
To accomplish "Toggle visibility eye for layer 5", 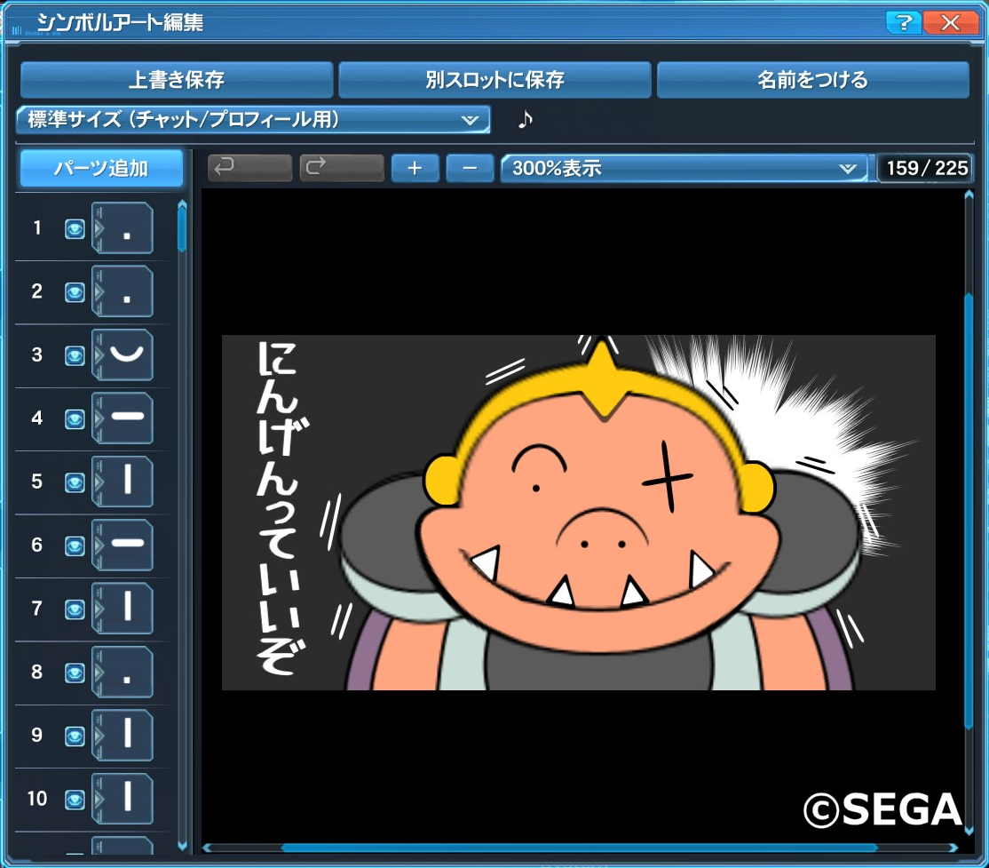I will 75,482.
